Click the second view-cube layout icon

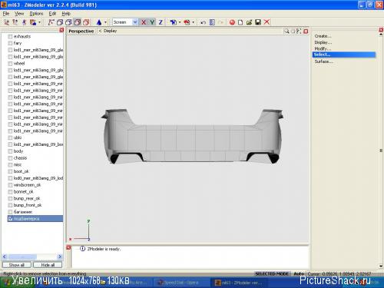pos(68,22)
